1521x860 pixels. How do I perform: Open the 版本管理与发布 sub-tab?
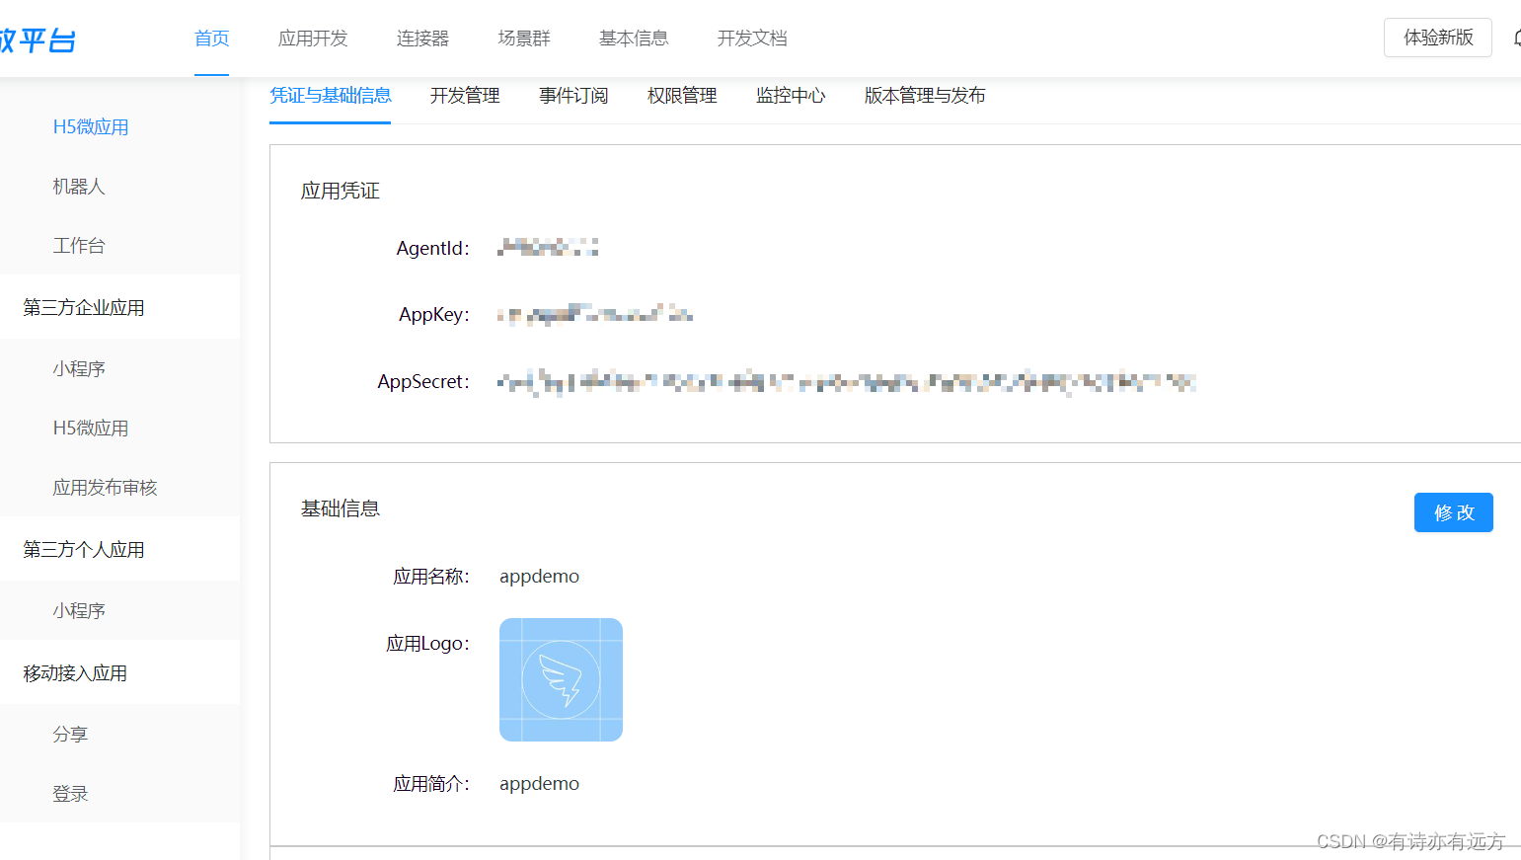[x=925, y=96]
